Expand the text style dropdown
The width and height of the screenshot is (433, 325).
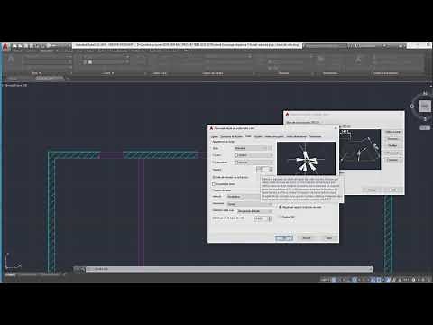pyautogui.click(x=251, y=148)
